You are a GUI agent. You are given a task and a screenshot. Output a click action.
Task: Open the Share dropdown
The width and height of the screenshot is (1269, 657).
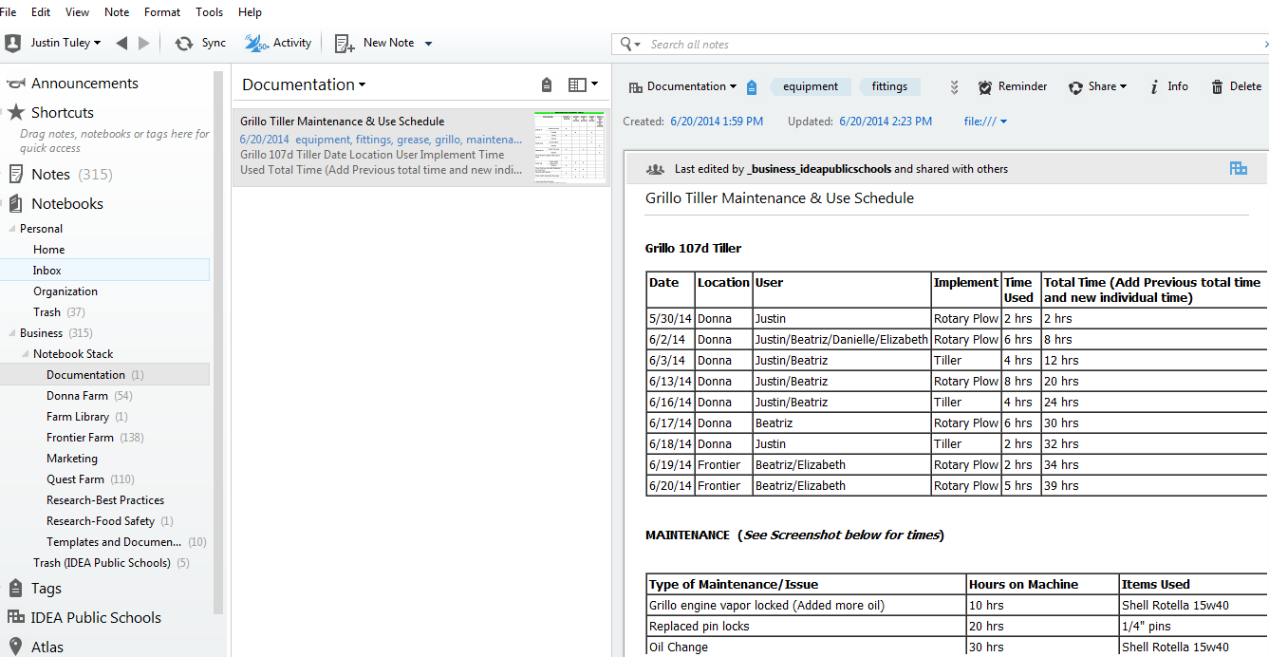(1097, 86)
